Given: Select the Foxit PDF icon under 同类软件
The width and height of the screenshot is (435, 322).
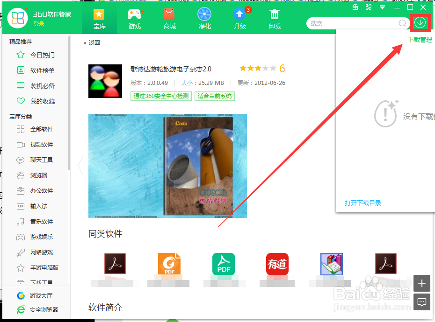Looking at the screenshot, I should pyautogui.click(x=169, y=264).
